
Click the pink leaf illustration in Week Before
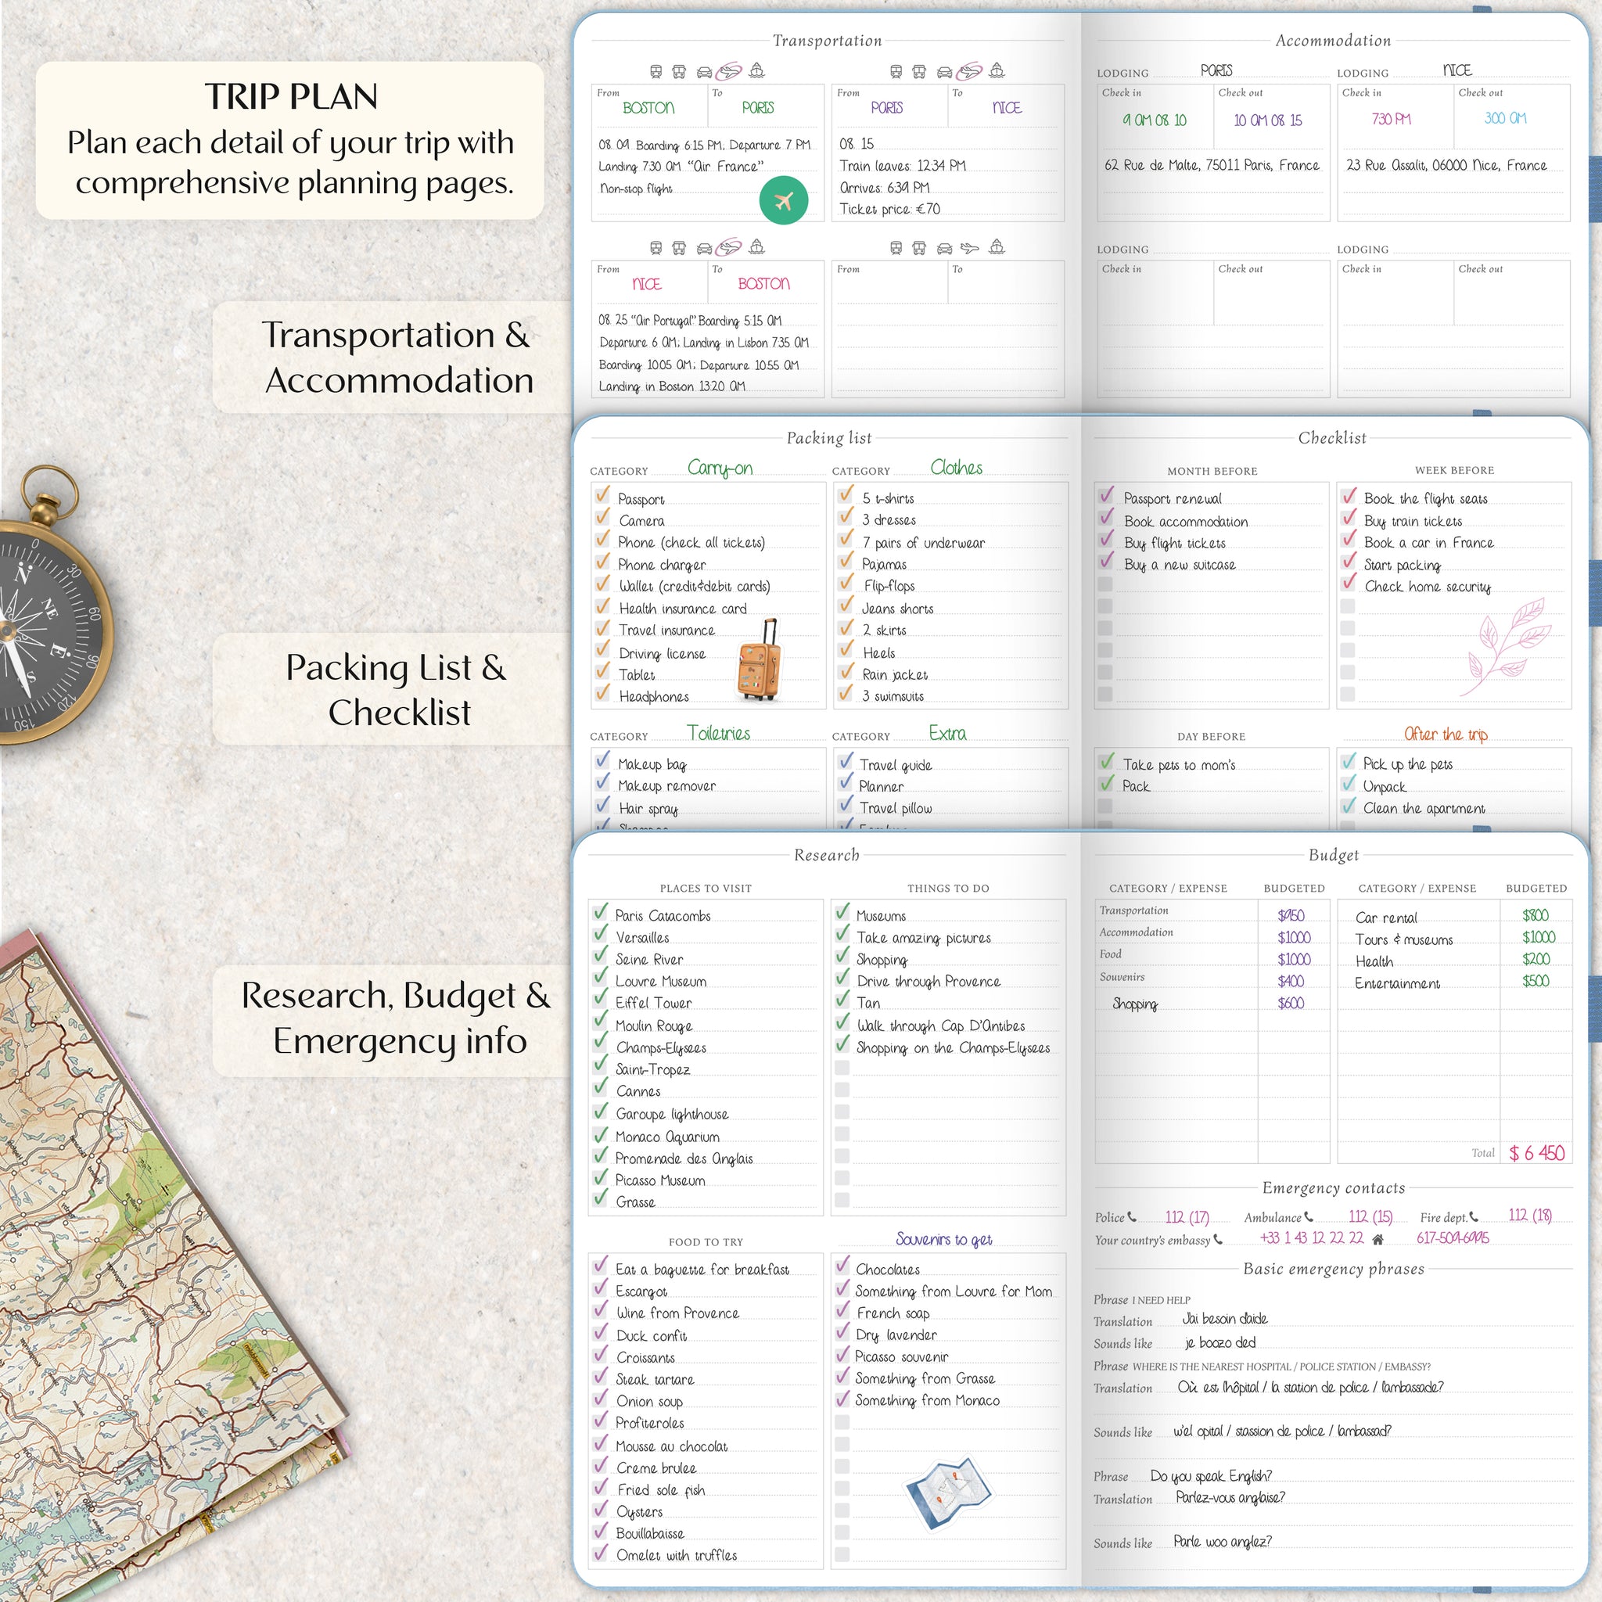[x=1505, y=647]
